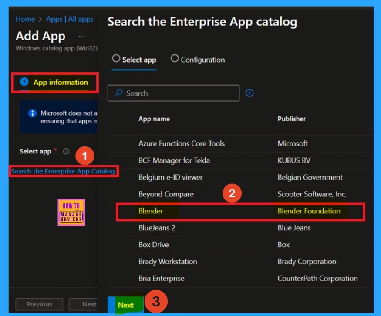Viewport: 381px width, 316px height.
Task: Click the disabled Previous button
Action: pyautogui.click(x=39, y=304)
